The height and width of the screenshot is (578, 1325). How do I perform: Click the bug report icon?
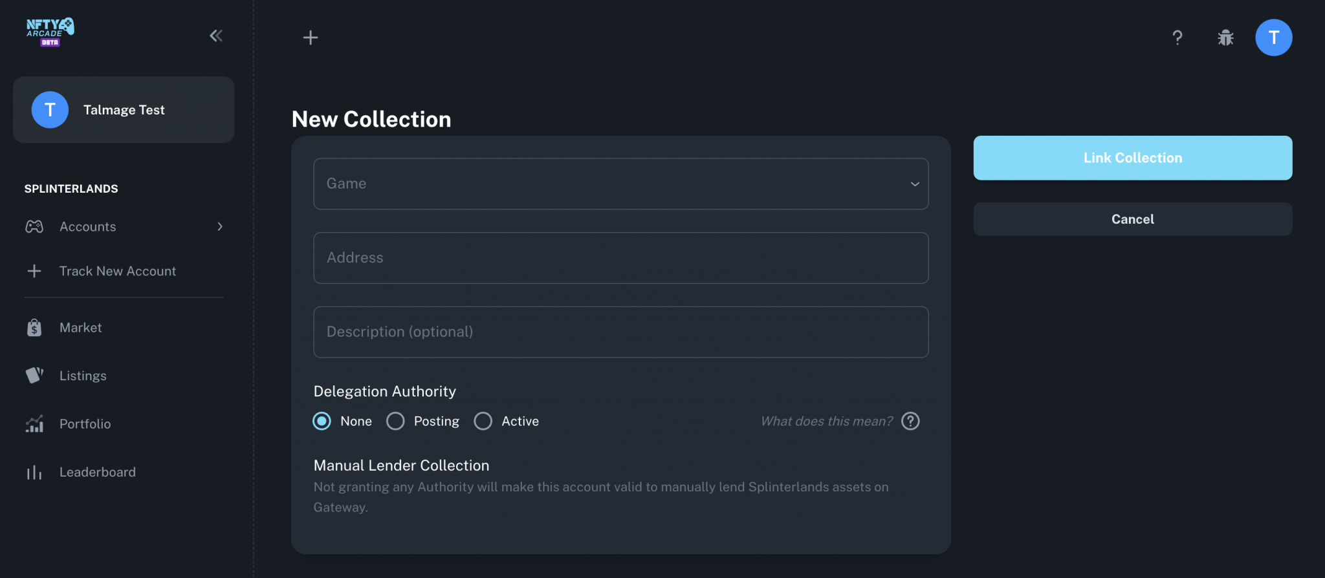[x=1225, y=37]
